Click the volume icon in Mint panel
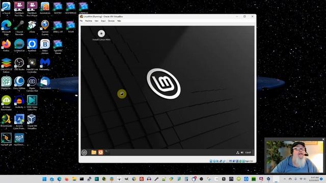326x183 pixels. (242, 152)
